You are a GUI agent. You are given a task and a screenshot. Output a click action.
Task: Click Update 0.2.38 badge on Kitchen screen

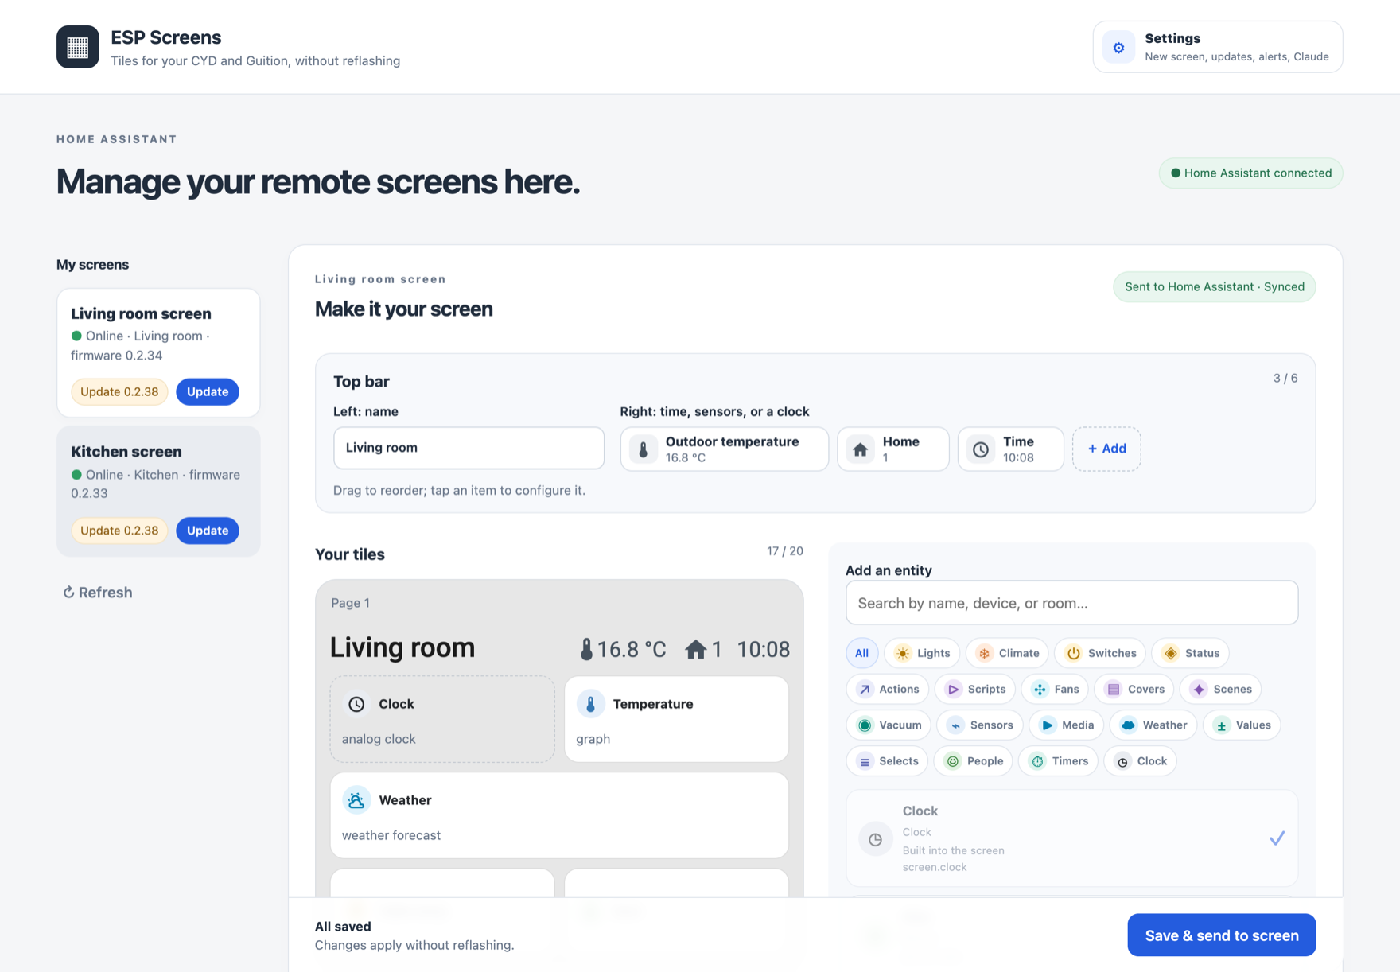[x=119, y=531]
